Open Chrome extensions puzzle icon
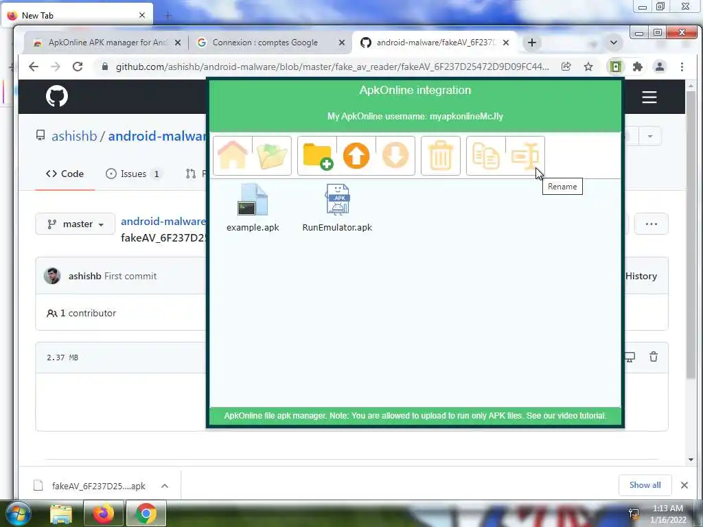Screen dimensions: 703x527 coord(637,67)
